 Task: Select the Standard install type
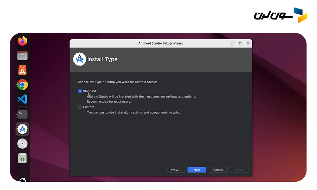80,91
